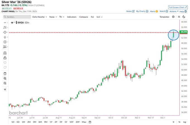The image size is (190, 125).
Task: Open the Notes editor
Action: [x=130, y=11]
